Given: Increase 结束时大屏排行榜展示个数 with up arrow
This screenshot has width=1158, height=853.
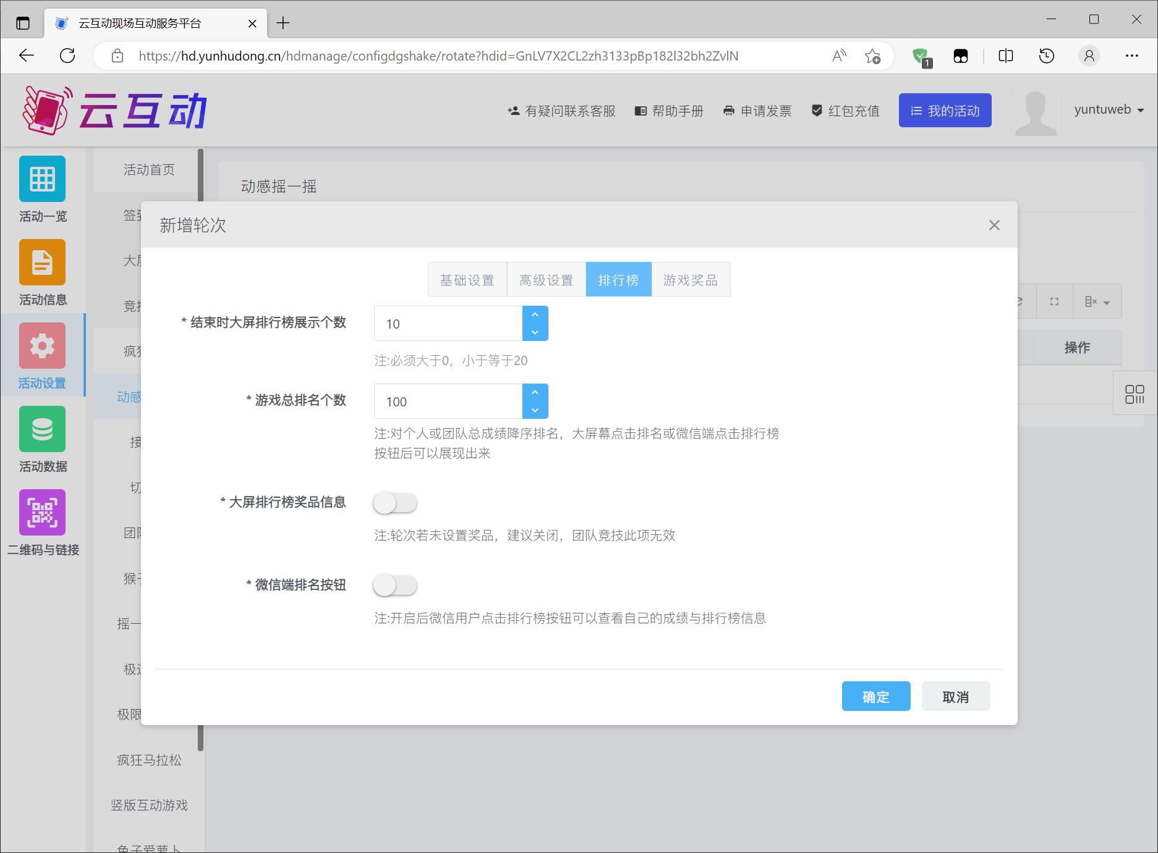Looking at the screenshot, I should [x=535, y=315].
